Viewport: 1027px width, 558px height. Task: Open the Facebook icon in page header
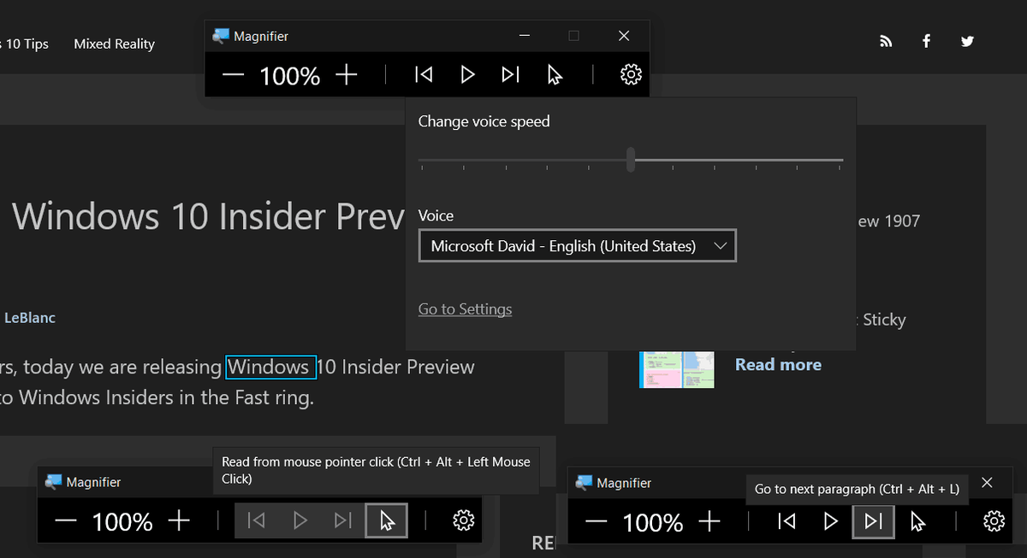pos(926,41)
